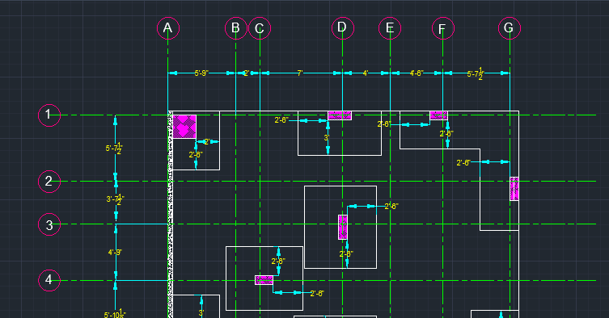
Task: Select grid bubble B
Action: [x=235, y=28]
